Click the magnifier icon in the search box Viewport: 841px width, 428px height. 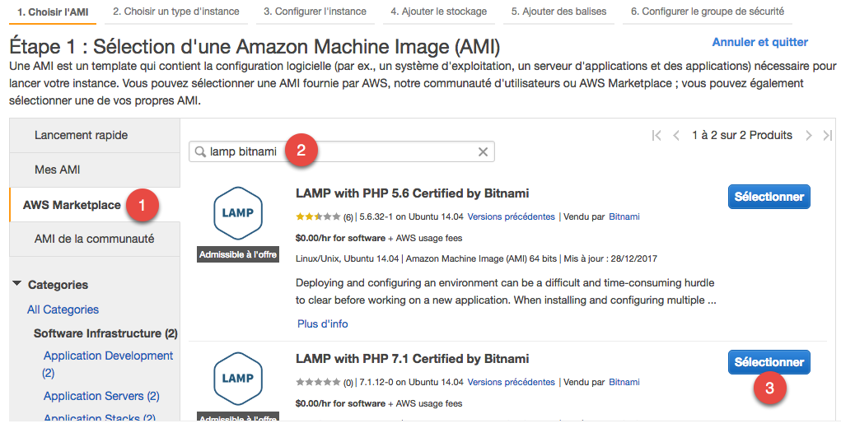(x=199, y=151)
